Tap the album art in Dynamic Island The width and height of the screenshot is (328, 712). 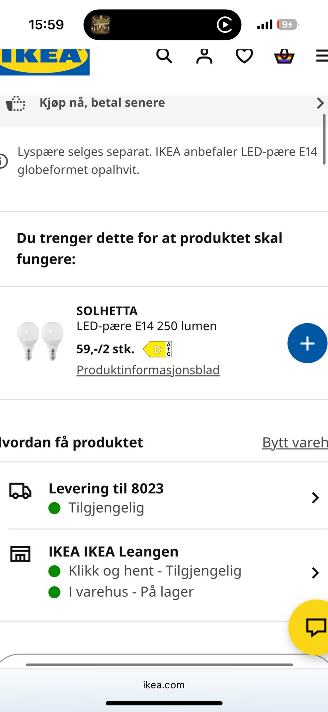[x=100, y=25]
